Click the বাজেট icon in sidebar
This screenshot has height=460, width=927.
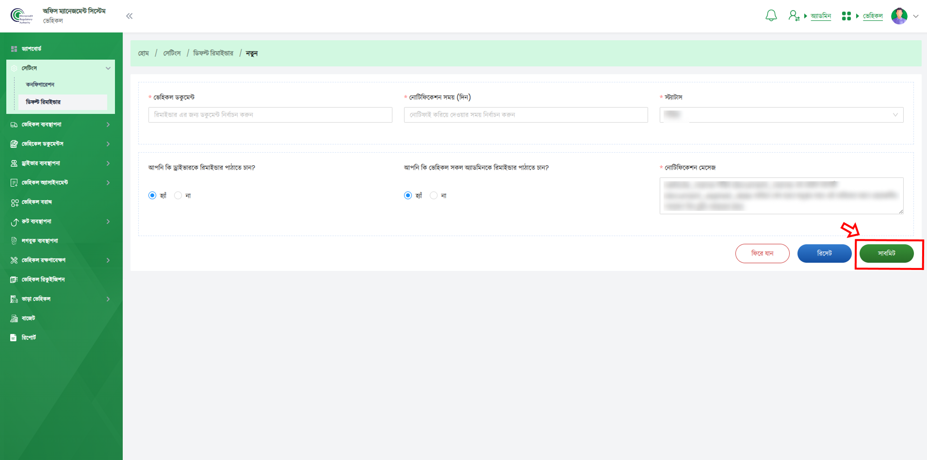[14, 318]
